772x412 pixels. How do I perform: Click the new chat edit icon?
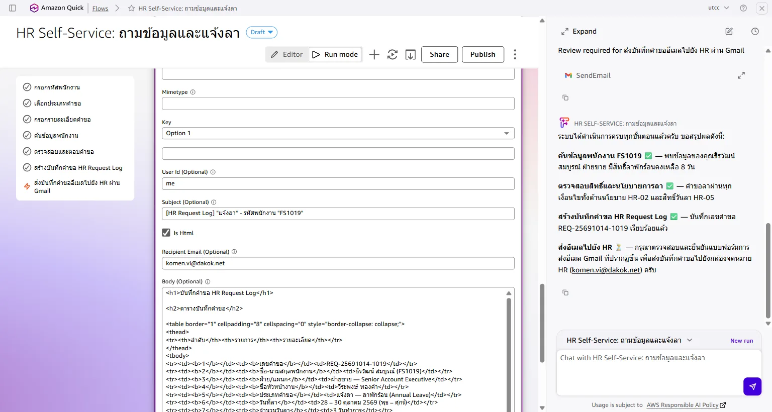pos(729,31)
